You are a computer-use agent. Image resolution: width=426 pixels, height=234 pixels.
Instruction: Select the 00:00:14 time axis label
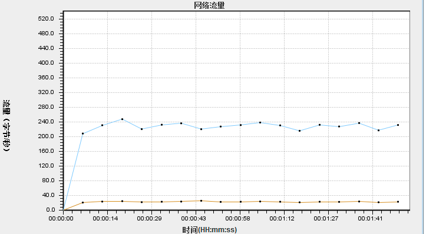point(105,218)
